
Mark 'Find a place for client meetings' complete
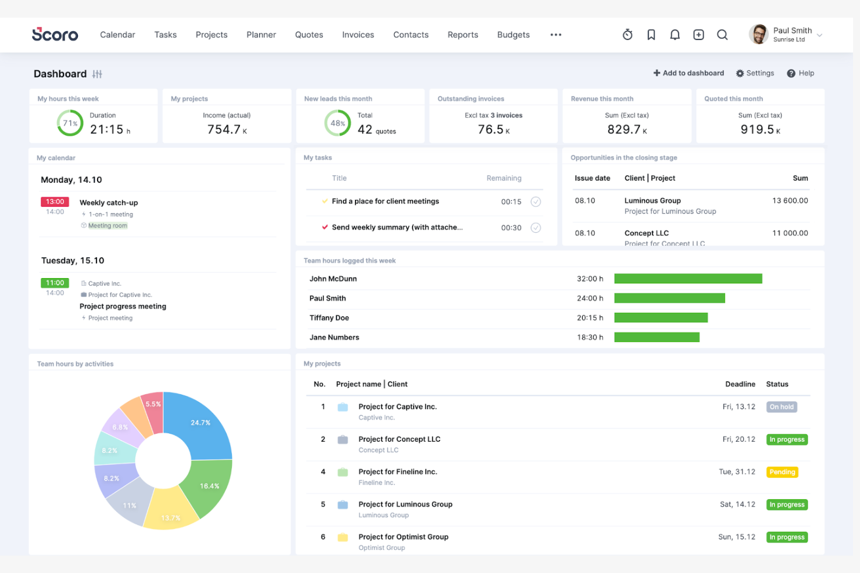pos(536,201)
